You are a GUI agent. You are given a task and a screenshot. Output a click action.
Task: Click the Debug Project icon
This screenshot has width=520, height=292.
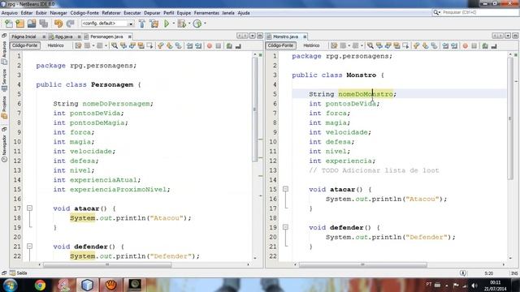[181, 24]
